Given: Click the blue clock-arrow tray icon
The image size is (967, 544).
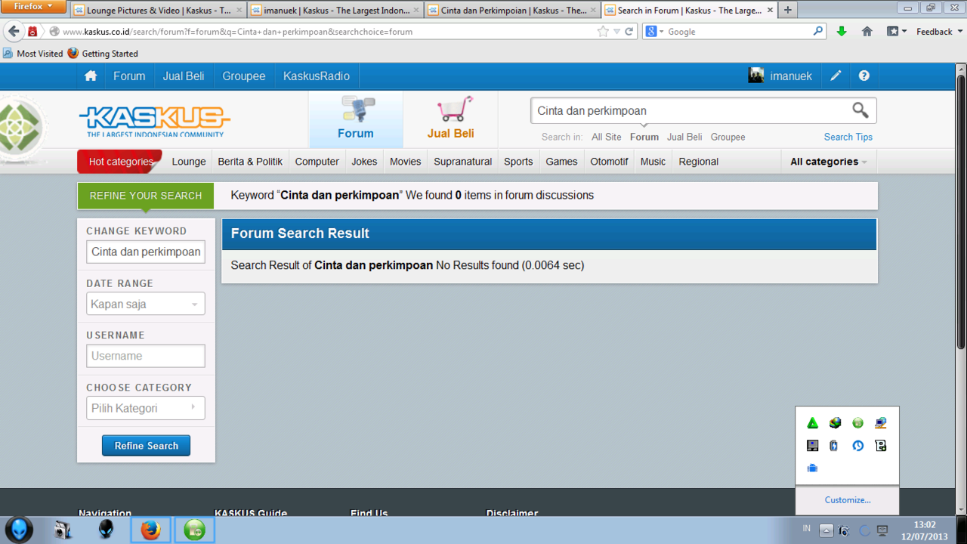Looking at the screenshot, I should [x=857, y=446].
